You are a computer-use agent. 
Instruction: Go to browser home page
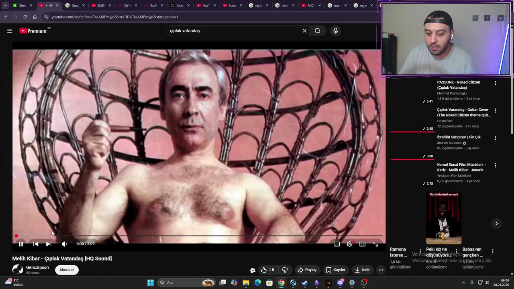pyautogui.click(x=35, y=17)
